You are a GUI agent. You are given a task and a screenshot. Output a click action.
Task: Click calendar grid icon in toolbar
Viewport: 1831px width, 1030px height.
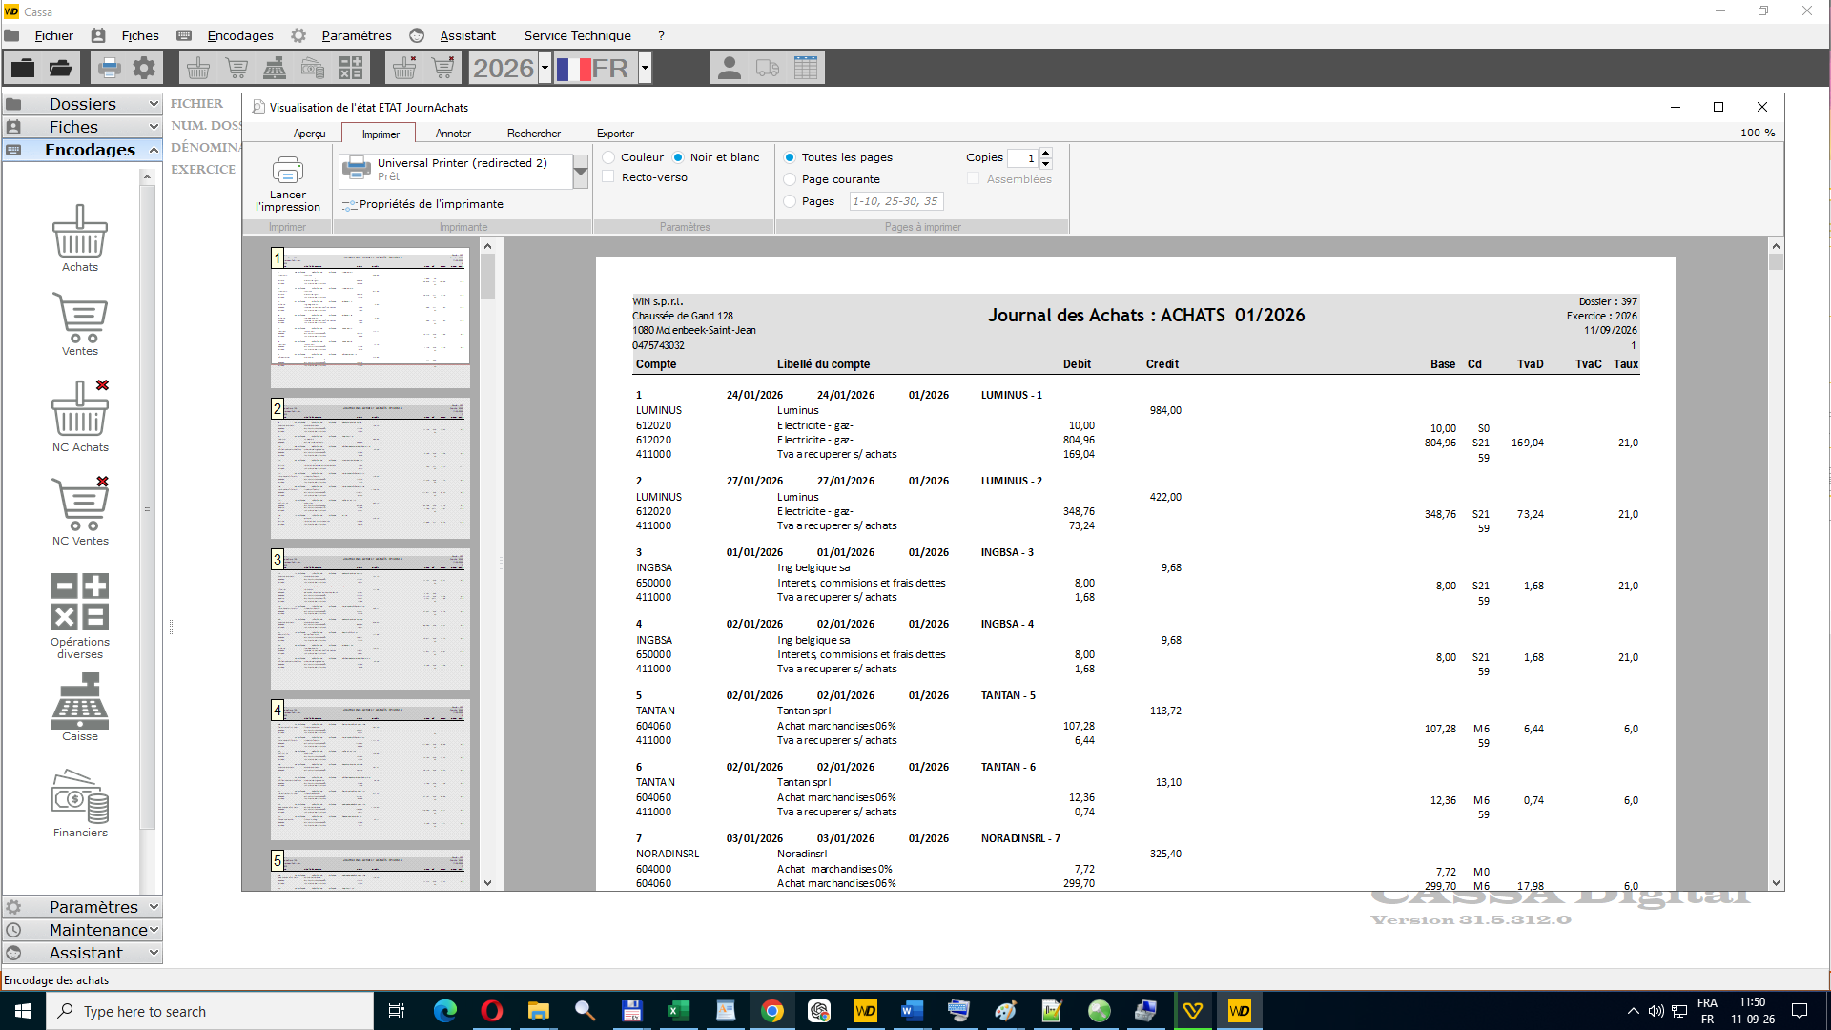pyautogui.click(x=806, y=68)
